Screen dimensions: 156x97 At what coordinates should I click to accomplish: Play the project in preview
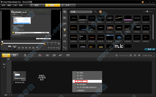tap(15, 48)
